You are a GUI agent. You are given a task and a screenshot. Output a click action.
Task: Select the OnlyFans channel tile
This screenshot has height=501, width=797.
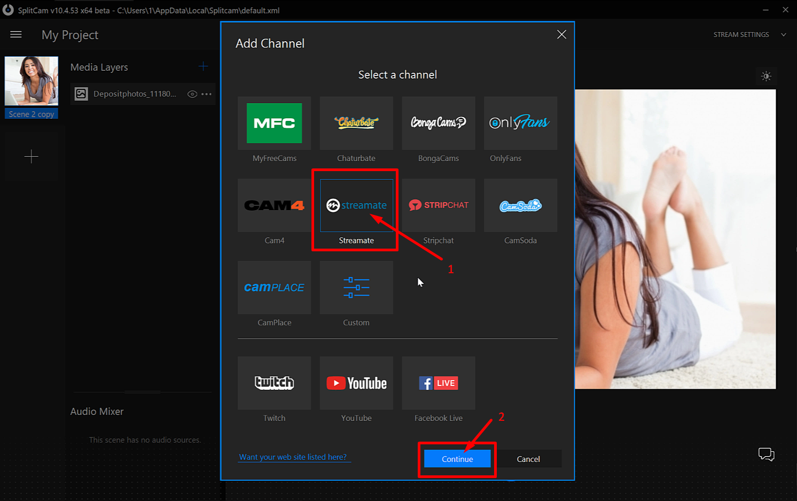click(520, 123)
